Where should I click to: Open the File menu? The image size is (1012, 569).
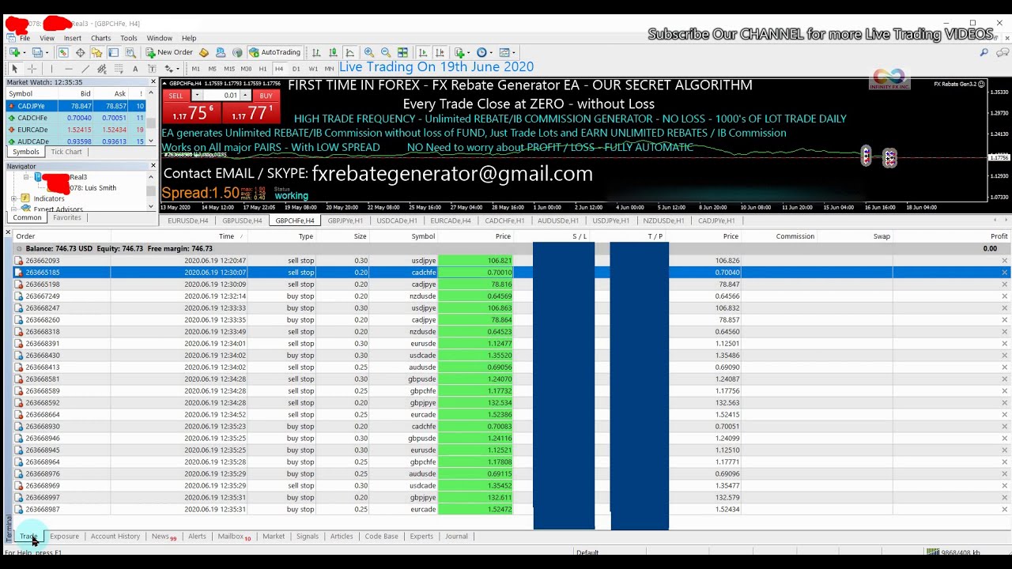(25, 38)
